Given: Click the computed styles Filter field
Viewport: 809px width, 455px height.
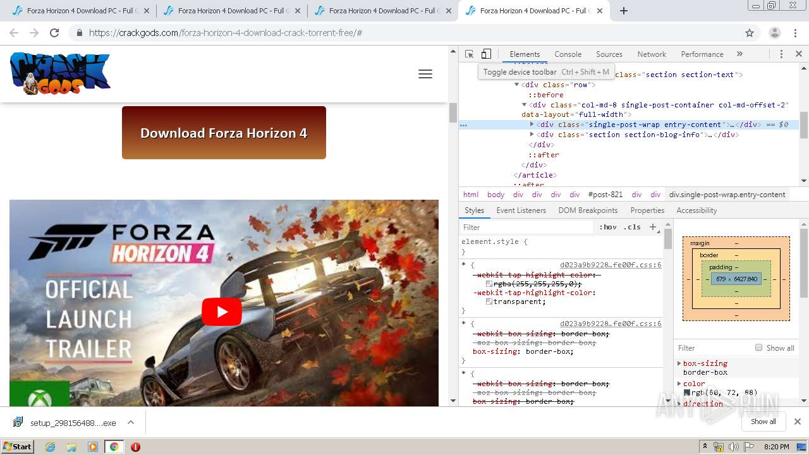Looking at the screenshot, I should 714,348.
